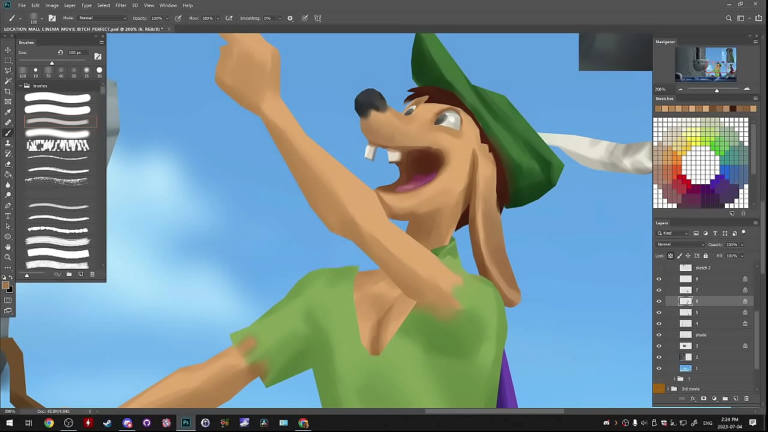This screenshot has height=432, width=768.
Task: Pick the Eyedropper tool
Action: [8, 112]
